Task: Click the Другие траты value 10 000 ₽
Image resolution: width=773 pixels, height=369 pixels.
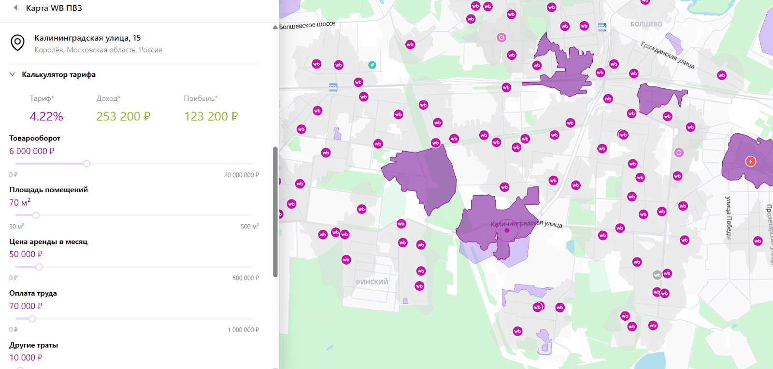Action: (x=26, y=358)
